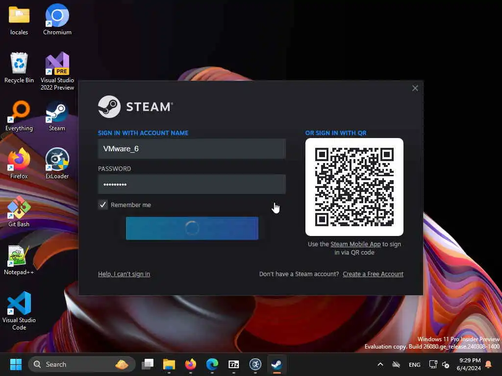Open Microsoft Edge from the taskbar
502x376 pixels.
coord(212,364)
